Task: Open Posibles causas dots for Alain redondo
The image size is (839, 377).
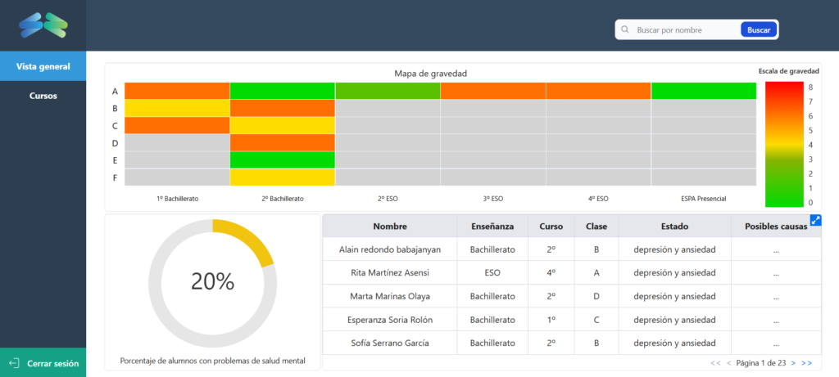Action: point(776,252)
